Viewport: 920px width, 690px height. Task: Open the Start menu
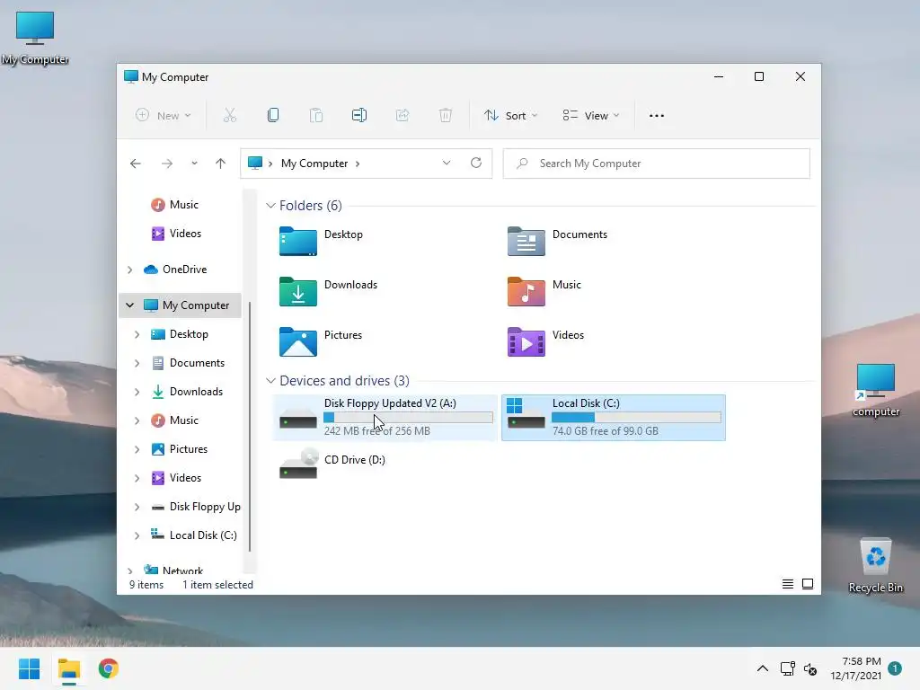click(x=30, y=668)
